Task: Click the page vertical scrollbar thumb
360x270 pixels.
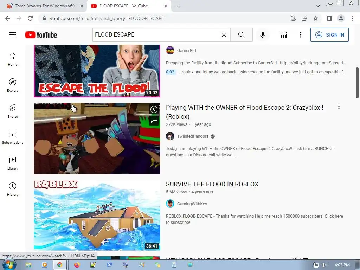Action: point(357,83)
